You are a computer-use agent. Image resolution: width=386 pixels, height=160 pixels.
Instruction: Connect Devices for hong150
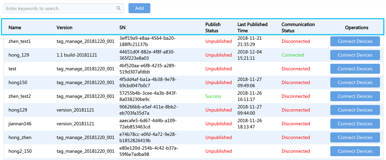(x=355, y=82)
